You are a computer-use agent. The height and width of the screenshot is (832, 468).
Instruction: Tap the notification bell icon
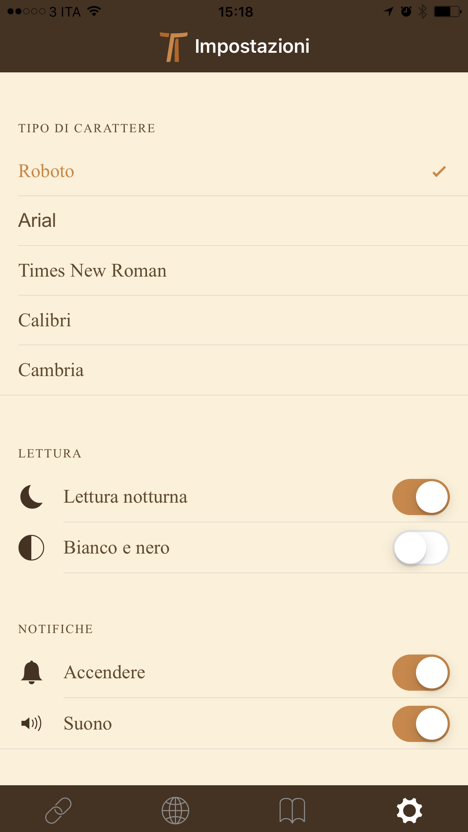tap(32, 672)
